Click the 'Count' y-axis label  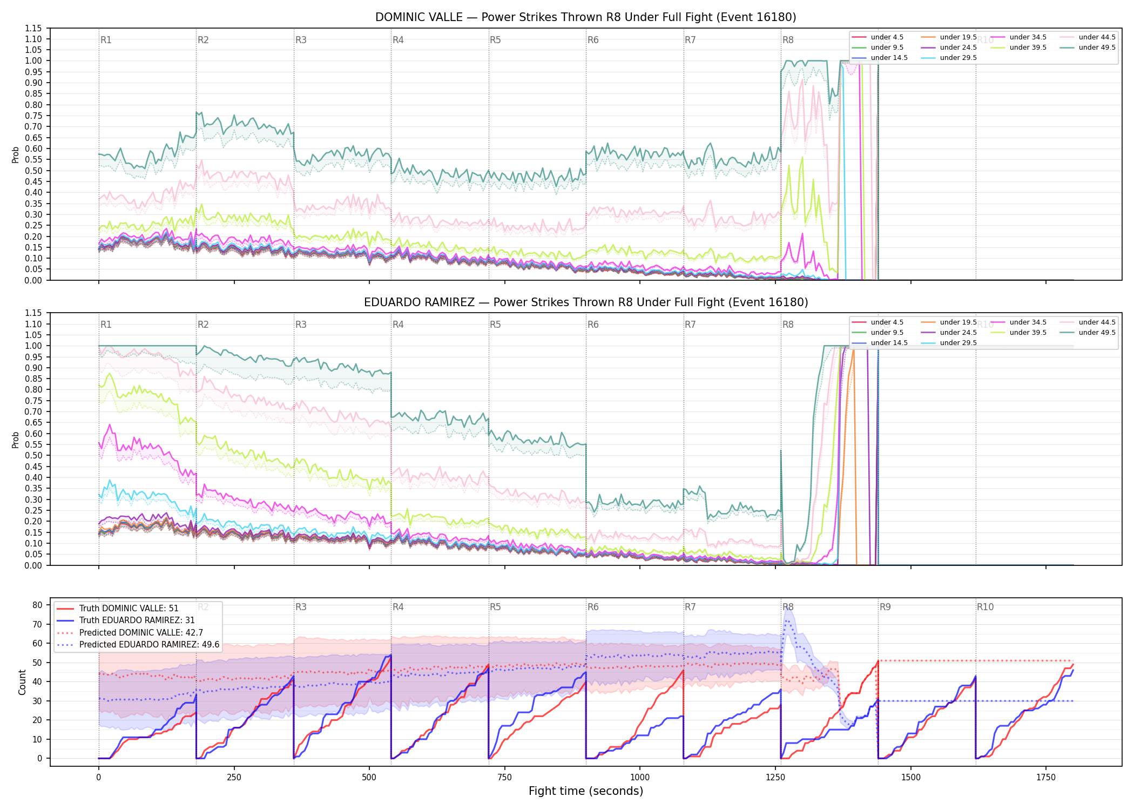pos(22,682)
